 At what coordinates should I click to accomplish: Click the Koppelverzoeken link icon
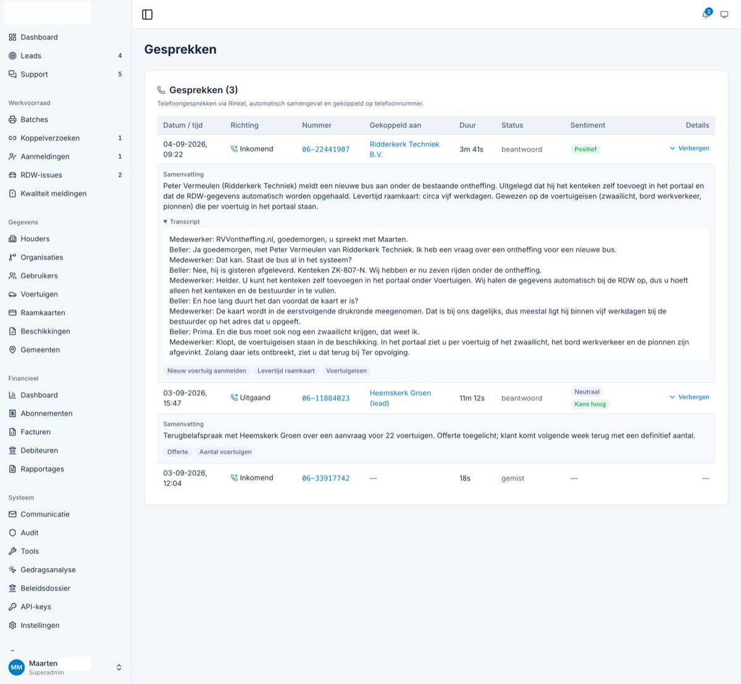pyautogui.click(x=12, y=138)
